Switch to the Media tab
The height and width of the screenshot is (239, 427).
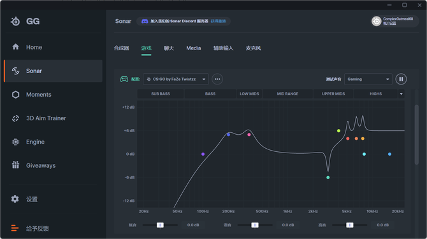pos(194,48)
